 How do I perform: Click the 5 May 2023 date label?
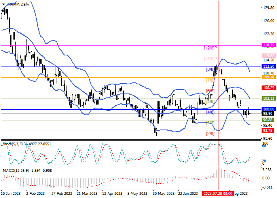[138, 193]
